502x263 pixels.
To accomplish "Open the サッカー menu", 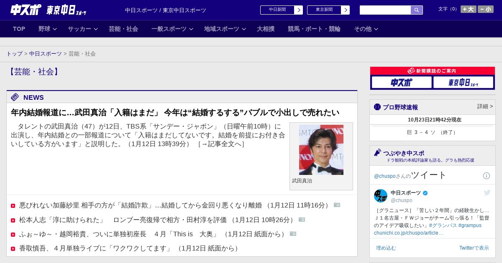I will click(79, 29).
